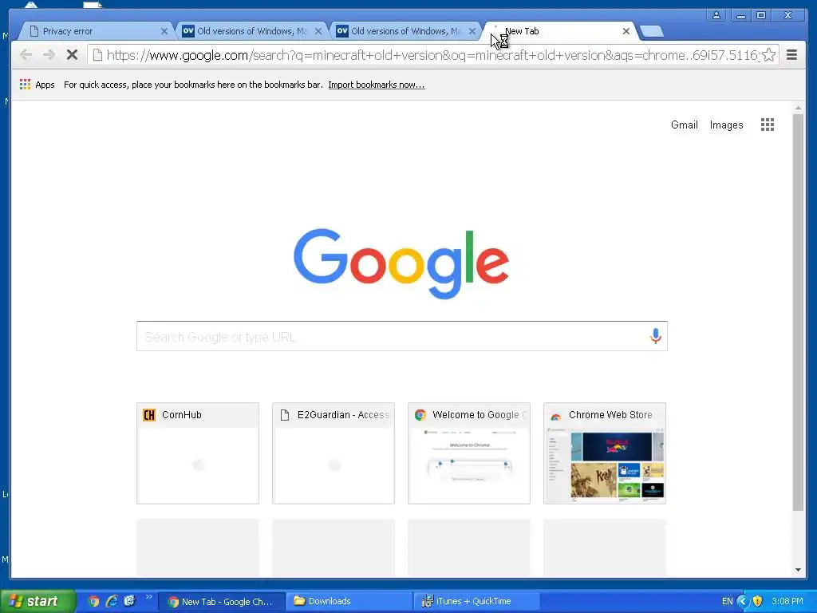Viewport: 817px width, 613px height.
Task: Minimize the Chrome window
Action: tap(740, 15)
